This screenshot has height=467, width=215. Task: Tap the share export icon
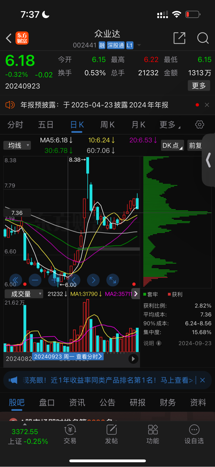pos(179,38)
